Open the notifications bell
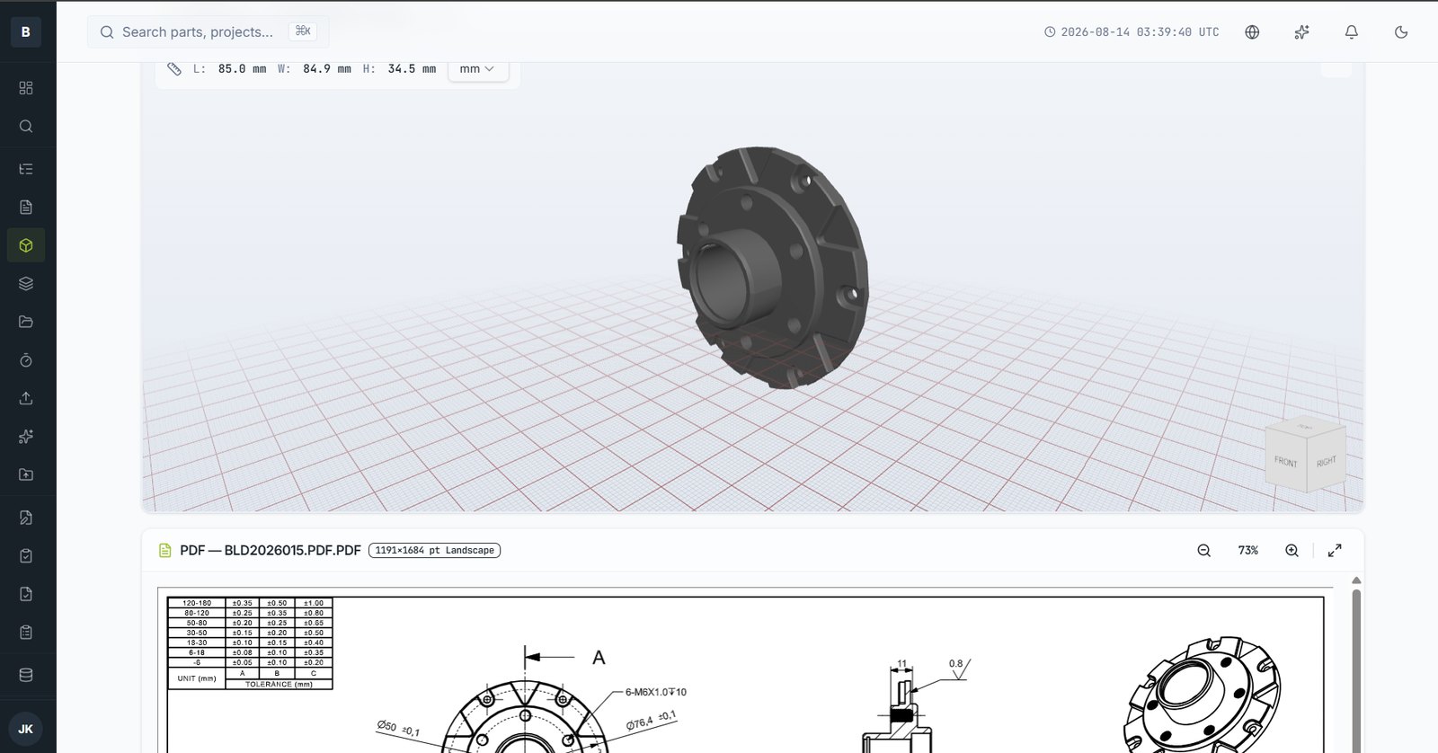1438x753 pixels. (x=1351, y=31)
